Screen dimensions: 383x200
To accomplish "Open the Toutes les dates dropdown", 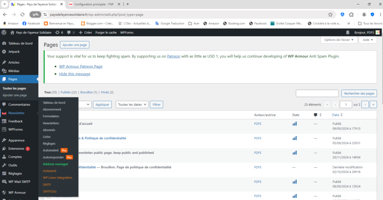I will tap(132, 105).
